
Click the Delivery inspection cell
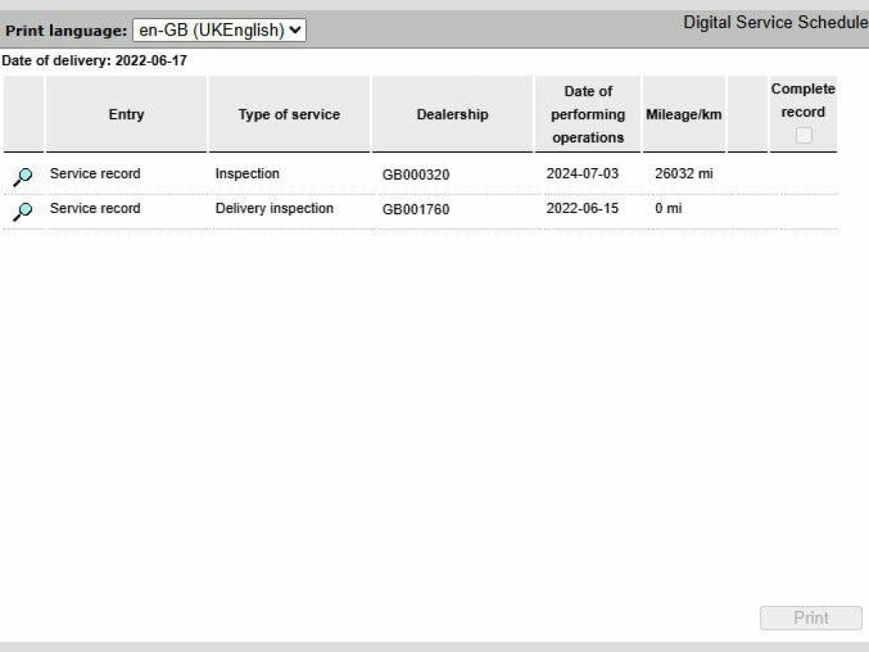pos(274,209)
